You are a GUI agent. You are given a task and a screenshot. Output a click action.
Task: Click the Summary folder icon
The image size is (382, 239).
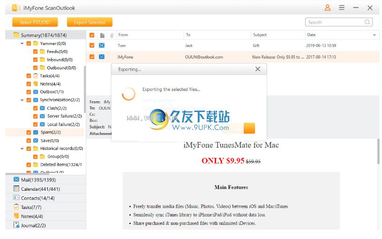coord(16,35)
